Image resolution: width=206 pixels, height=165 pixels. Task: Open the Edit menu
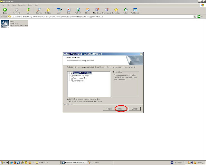click(x=8, y=5)
